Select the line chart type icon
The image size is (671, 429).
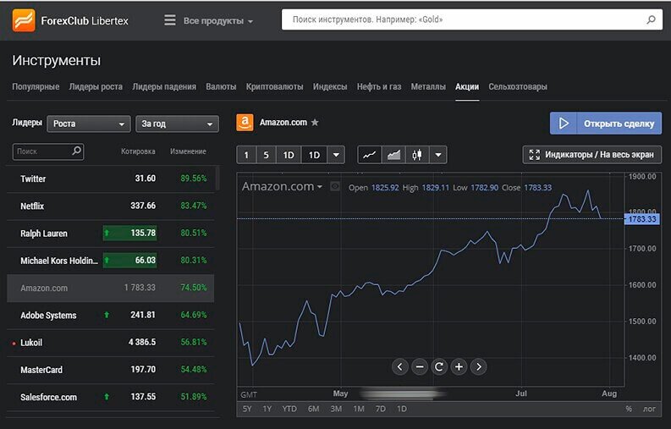369,155
